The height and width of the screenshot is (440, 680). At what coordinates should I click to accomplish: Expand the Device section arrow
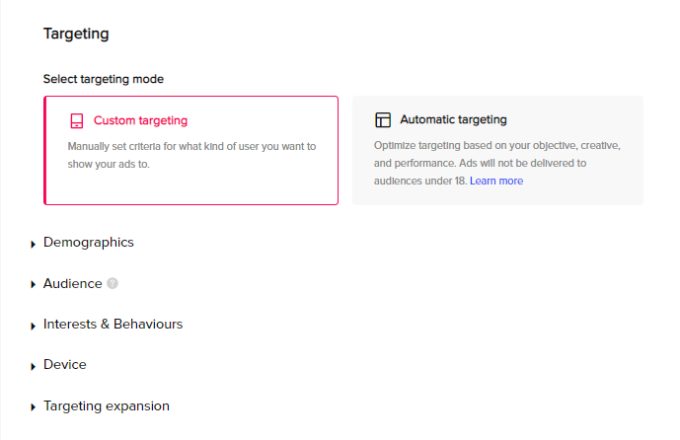[x=33, y=367]
